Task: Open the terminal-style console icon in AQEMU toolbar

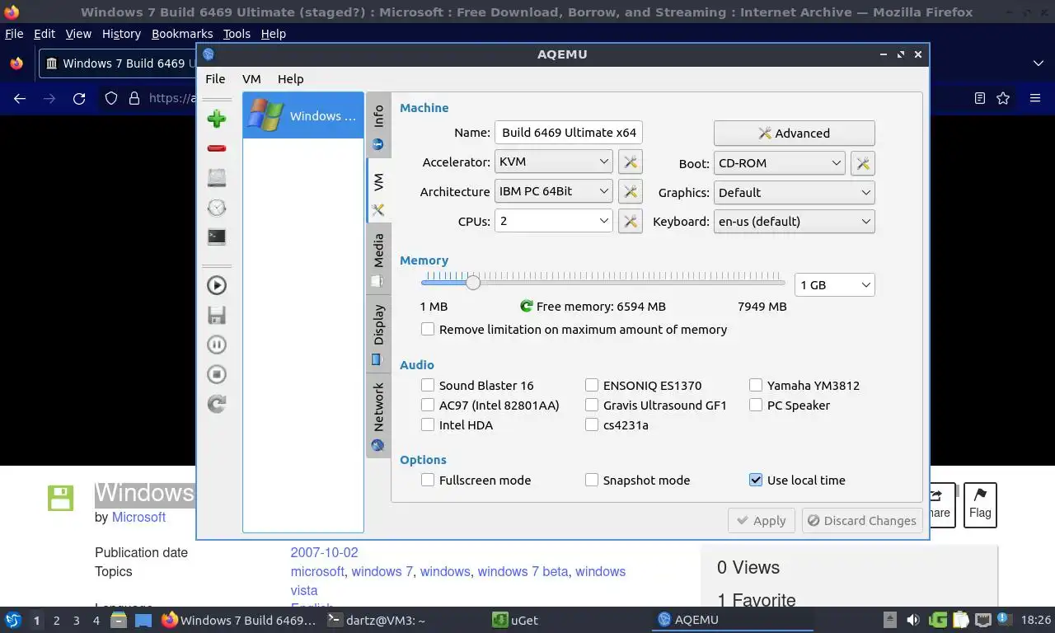Action: point(217,237)
